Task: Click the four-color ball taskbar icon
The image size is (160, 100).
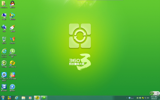Action: 9,98
